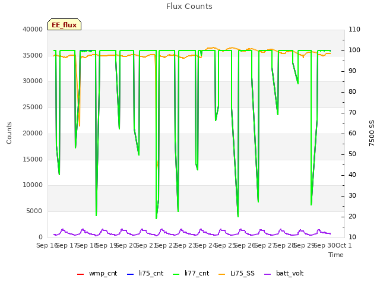The width and height of the screenshot is (380, 285).
Task: Click the 20 tick on right axis
Action: pos(352,216)
